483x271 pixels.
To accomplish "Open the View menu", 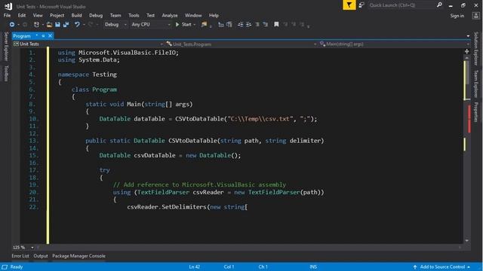I will (38, 15).
